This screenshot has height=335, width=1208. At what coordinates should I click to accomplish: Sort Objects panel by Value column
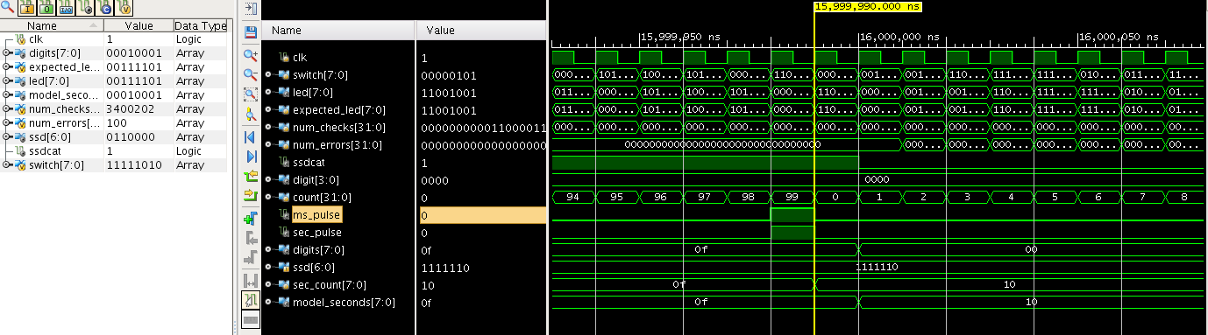pos(139,26)
